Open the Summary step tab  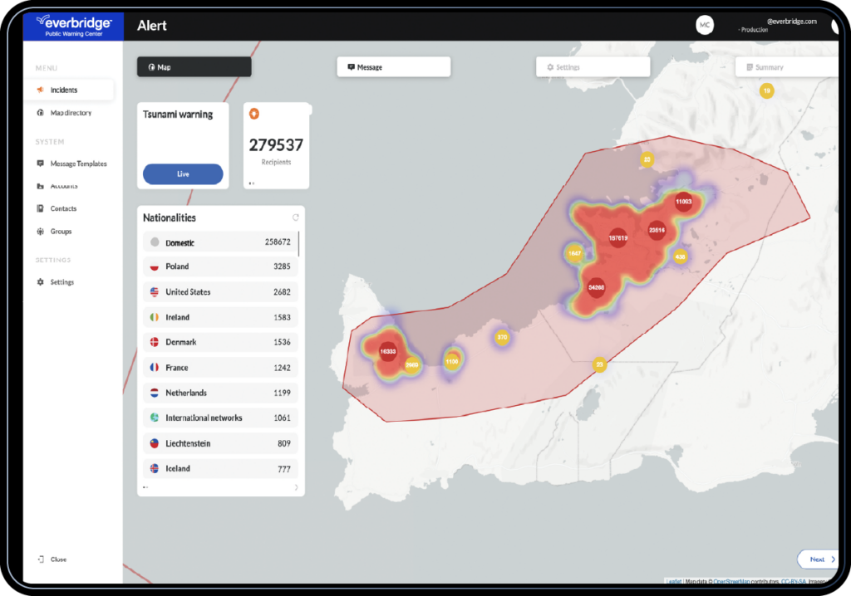[787, 67]
